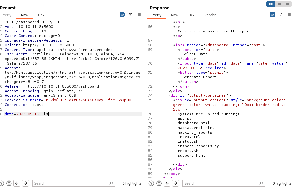Click 'Generate a website health report:' text

click(215, 31)
